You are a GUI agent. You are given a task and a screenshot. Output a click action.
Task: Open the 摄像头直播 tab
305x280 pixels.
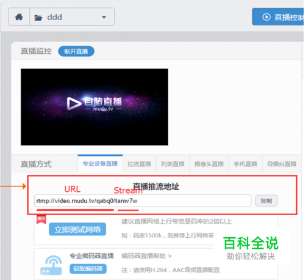[209, 164]
